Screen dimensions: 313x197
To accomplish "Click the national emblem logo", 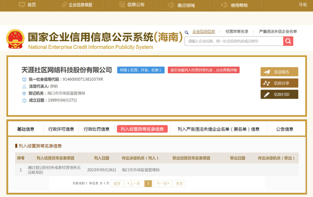I will point(15,39).
